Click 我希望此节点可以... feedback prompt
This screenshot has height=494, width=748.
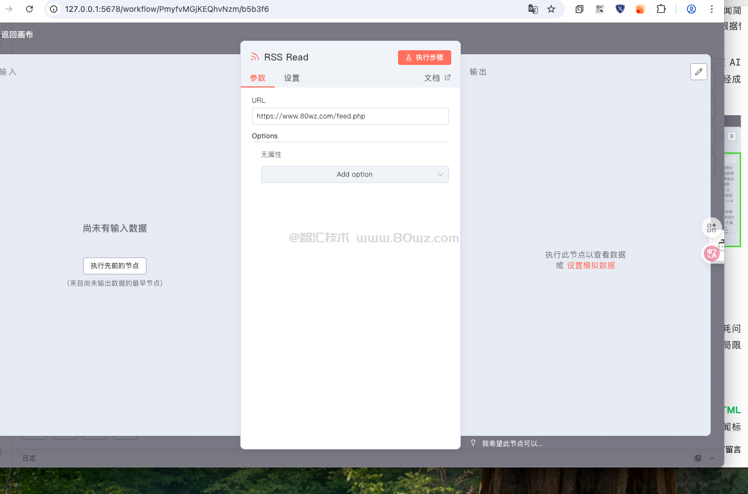click(x=512, y=444)
